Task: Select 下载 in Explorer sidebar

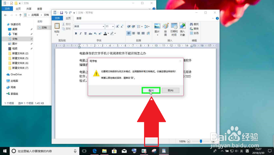Action: click(15, 34)
